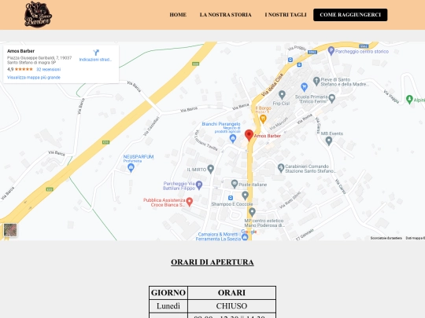Image resolution: width=425 pixels, height=318 pixels.
Task: Click Carabinieri Comando Stazione marker
Action: (x=281, y=168)
